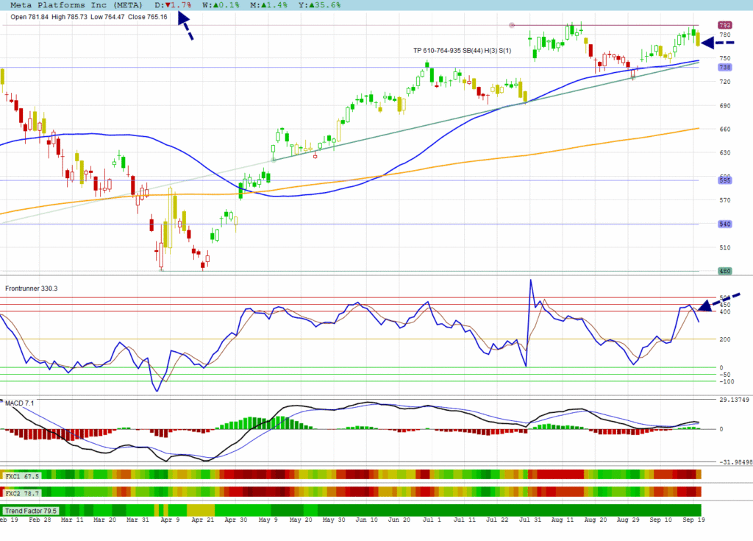Select the red down triangle next to D:
753x541 pixels.
[x=168, y=5]
